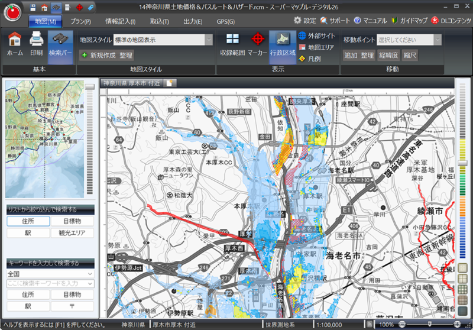473x330 pixels.
Task: Select the 地図(M) ribbon tab
Action: [46, 21]
